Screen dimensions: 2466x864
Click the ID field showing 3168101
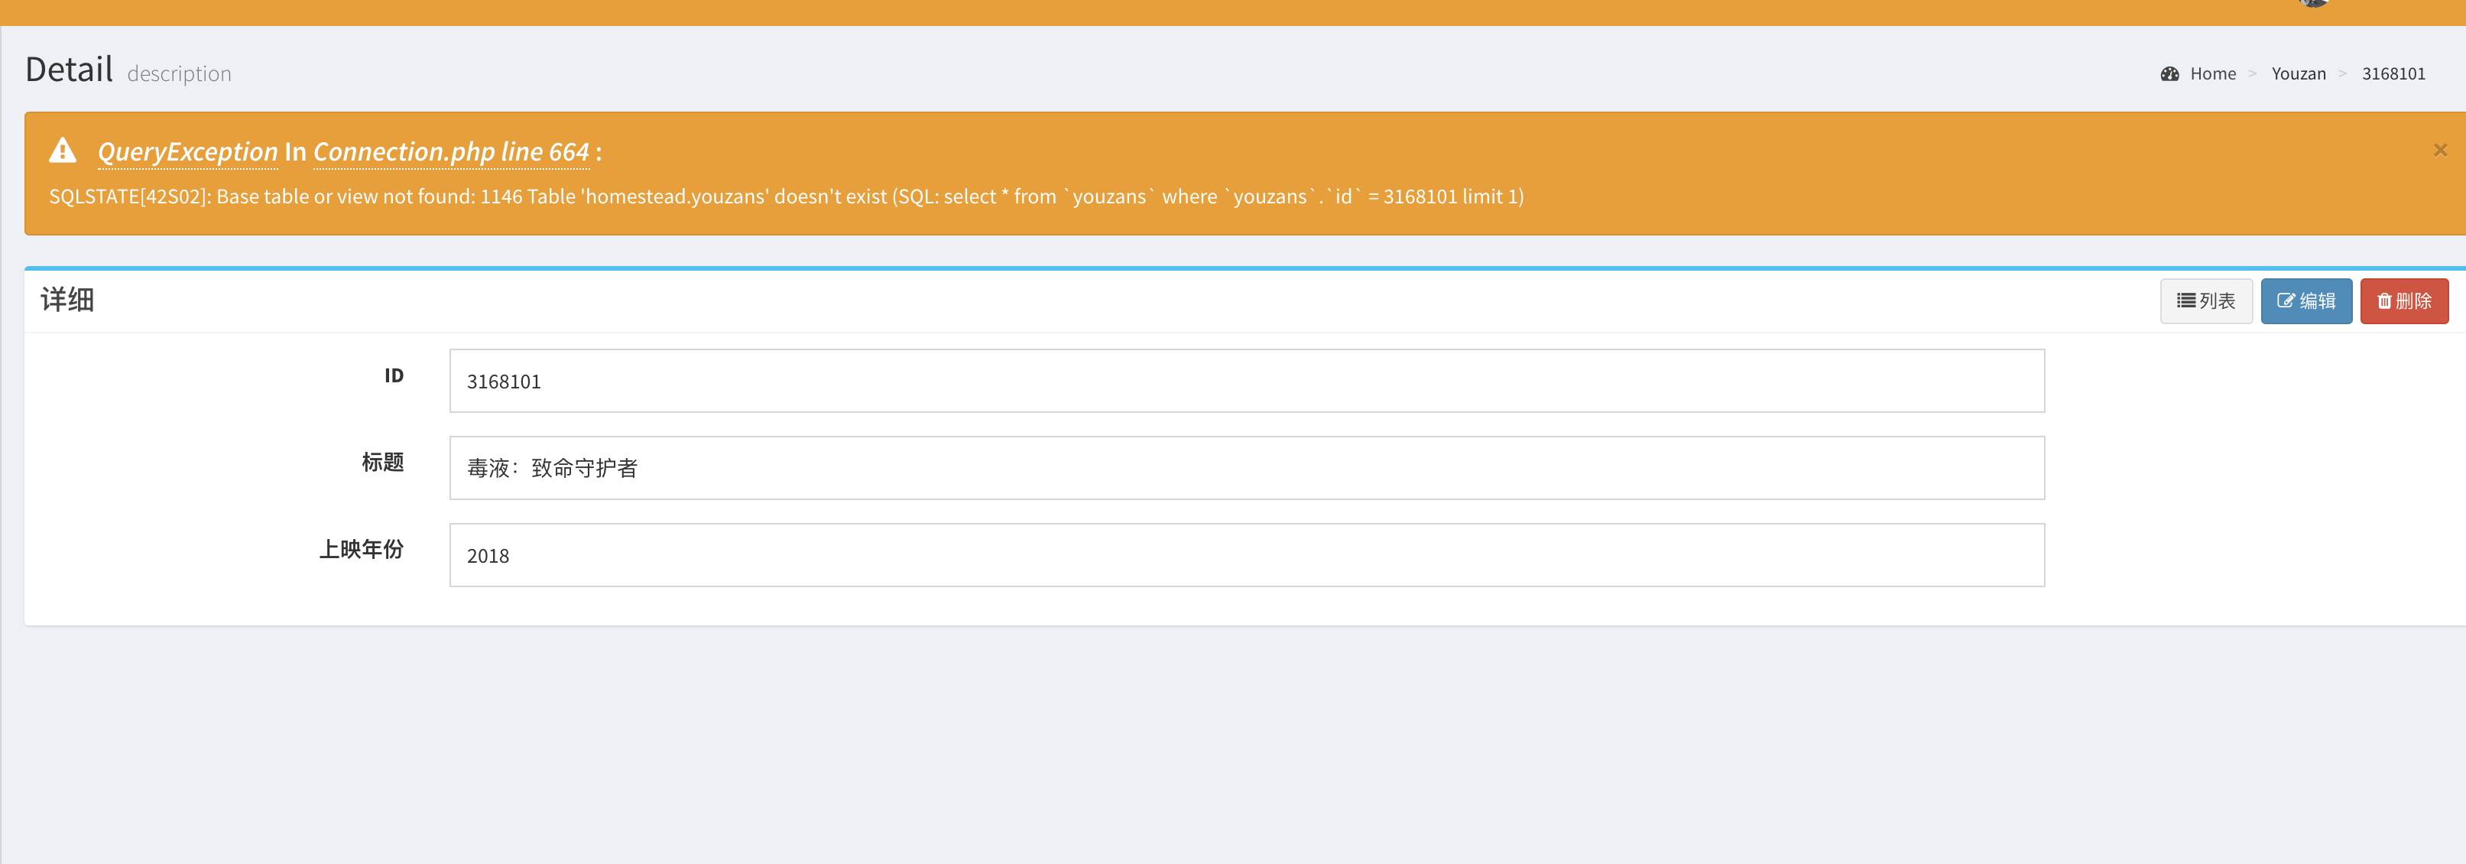pos(1247,382)
